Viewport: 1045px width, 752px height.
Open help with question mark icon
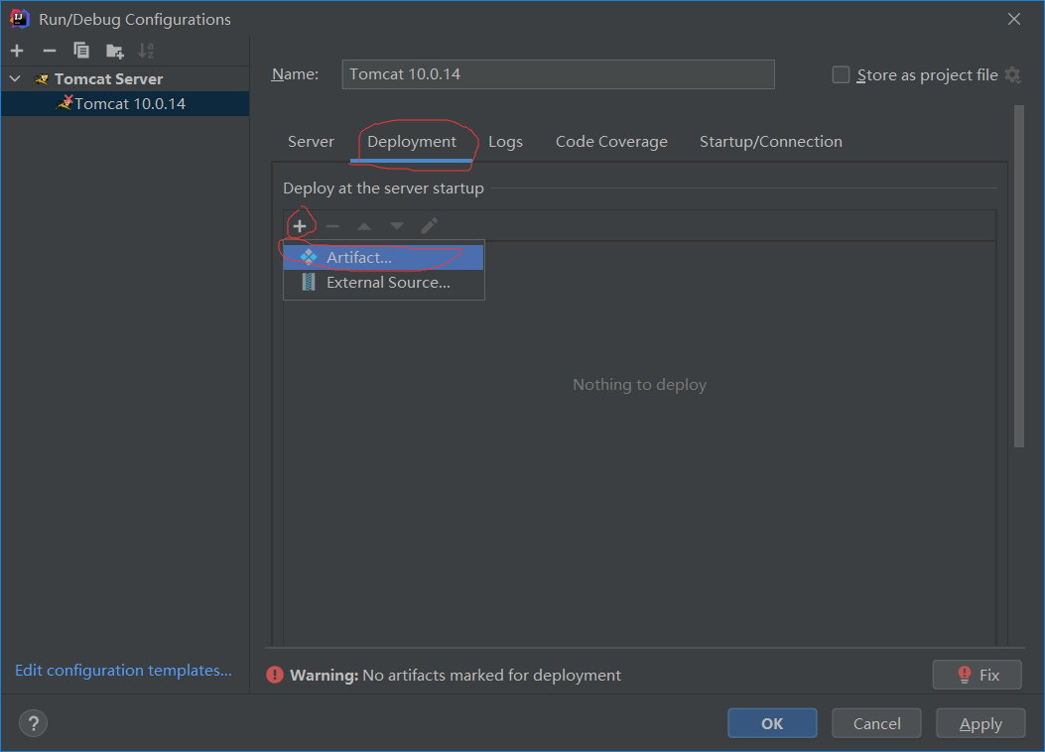click(34, 722)
